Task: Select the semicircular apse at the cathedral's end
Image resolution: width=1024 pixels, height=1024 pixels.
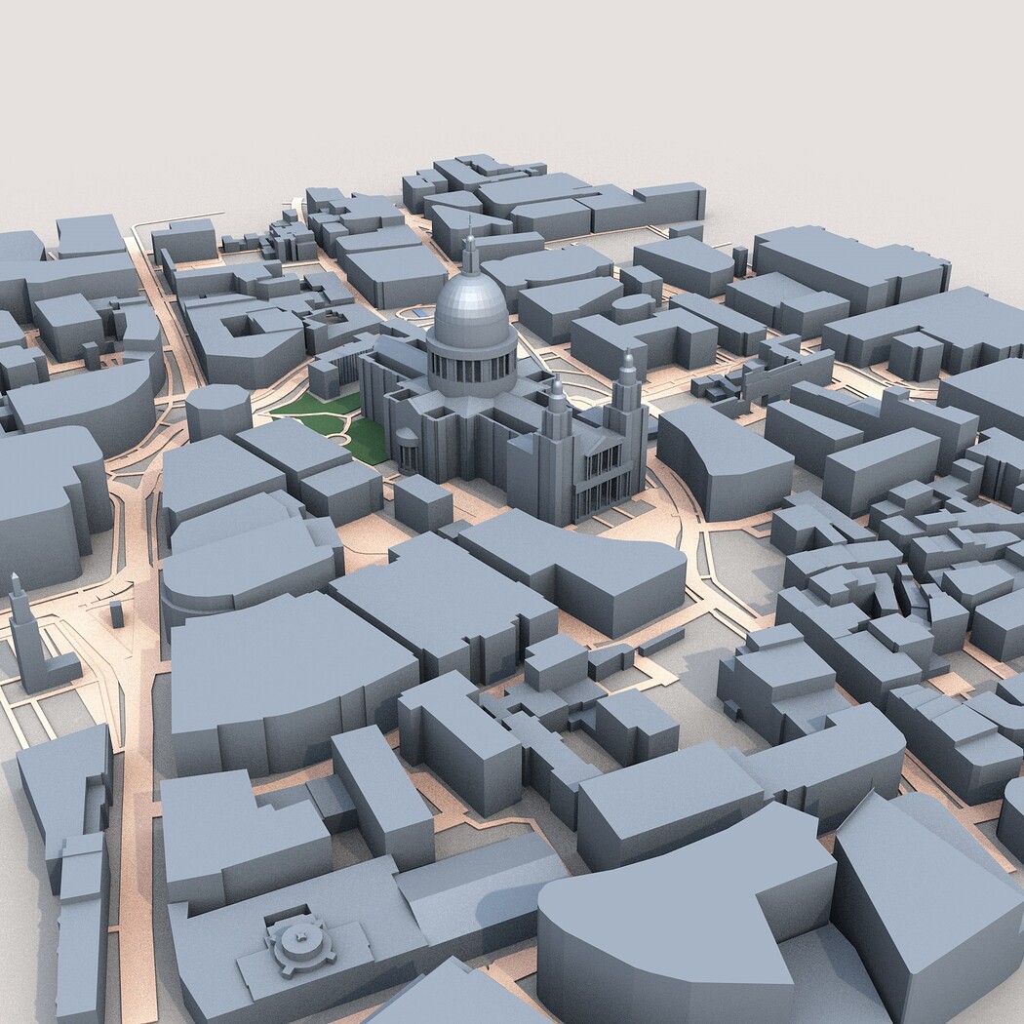Action: tap(408, 451)
